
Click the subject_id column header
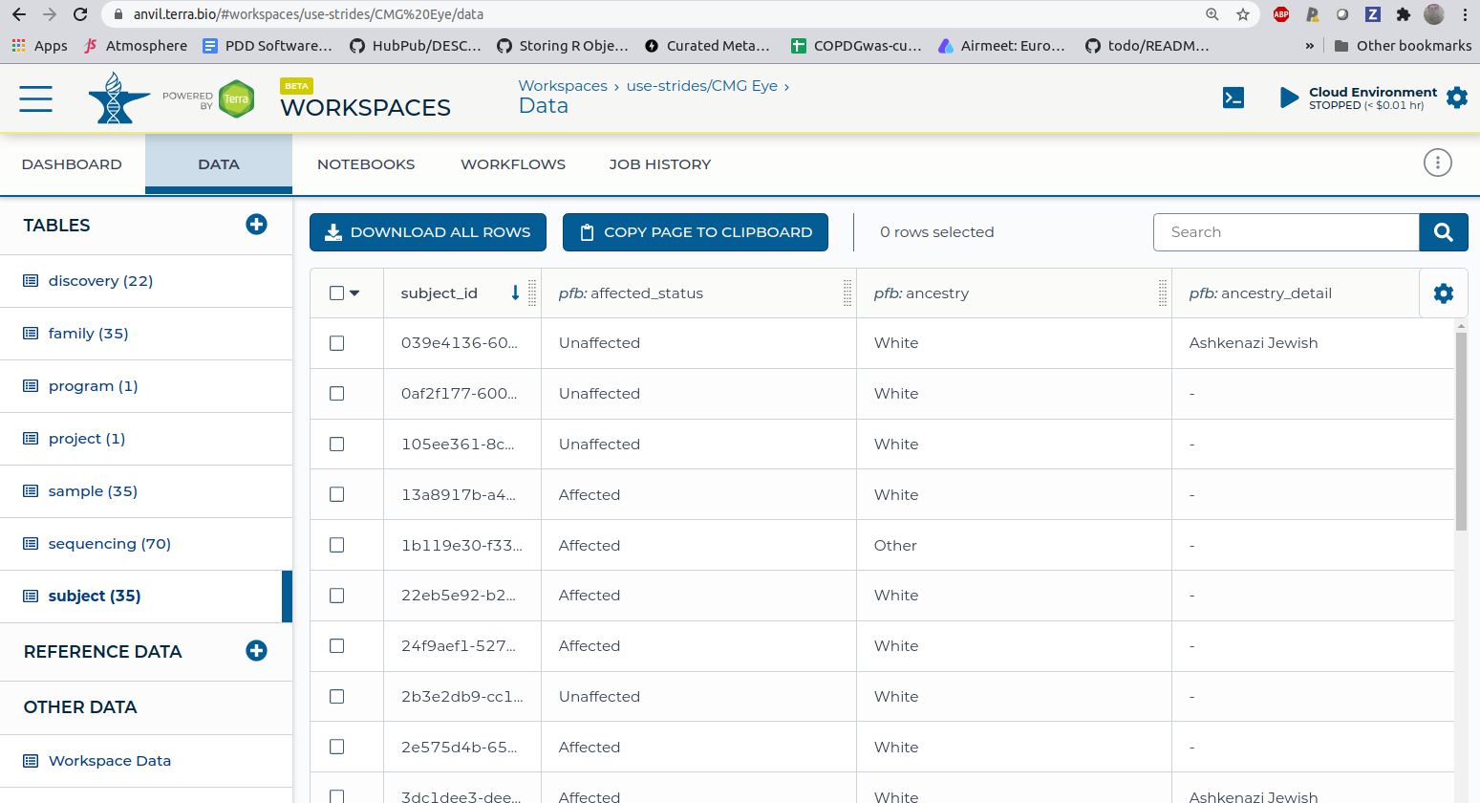[x=440, y=293]
